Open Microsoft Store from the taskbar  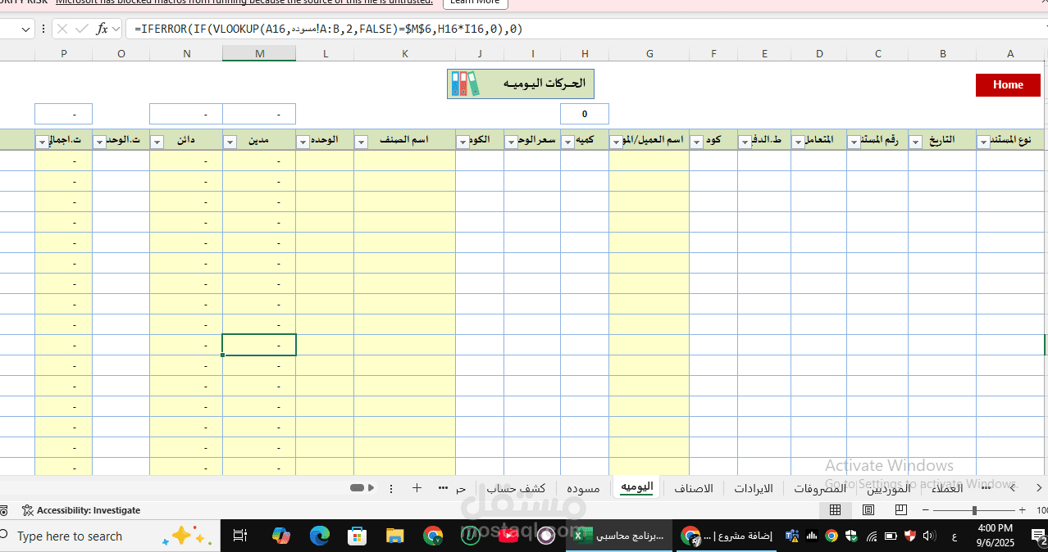[357, 536]
